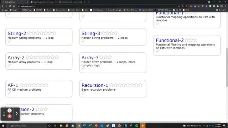Go back in browser

[x=2, y=6]
